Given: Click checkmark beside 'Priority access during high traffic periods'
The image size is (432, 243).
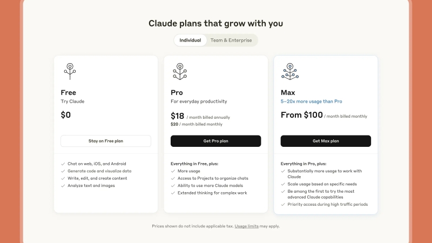Looking at the screenshot, I should coord(283,205).
